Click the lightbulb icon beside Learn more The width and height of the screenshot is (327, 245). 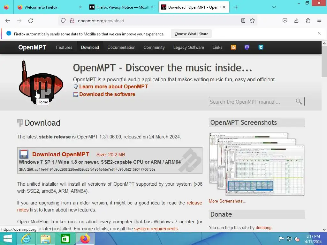click(x=75, y=87)
